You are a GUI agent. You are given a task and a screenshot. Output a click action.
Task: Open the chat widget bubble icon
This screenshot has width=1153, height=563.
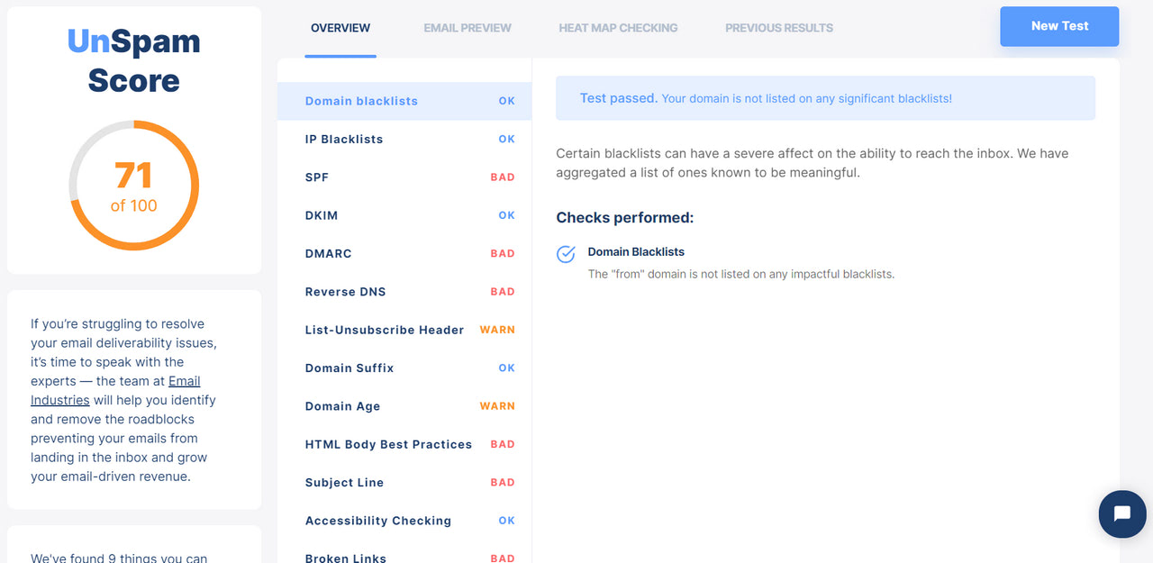coord(1122,513)
